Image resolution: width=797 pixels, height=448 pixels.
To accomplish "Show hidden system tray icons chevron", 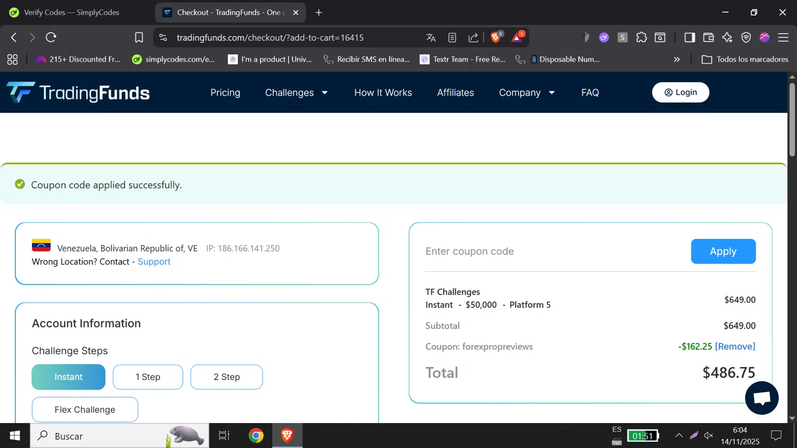I will click(679, 436).
